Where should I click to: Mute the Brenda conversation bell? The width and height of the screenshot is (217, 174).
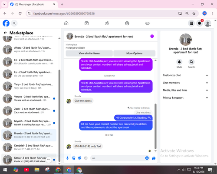[179, 62]
